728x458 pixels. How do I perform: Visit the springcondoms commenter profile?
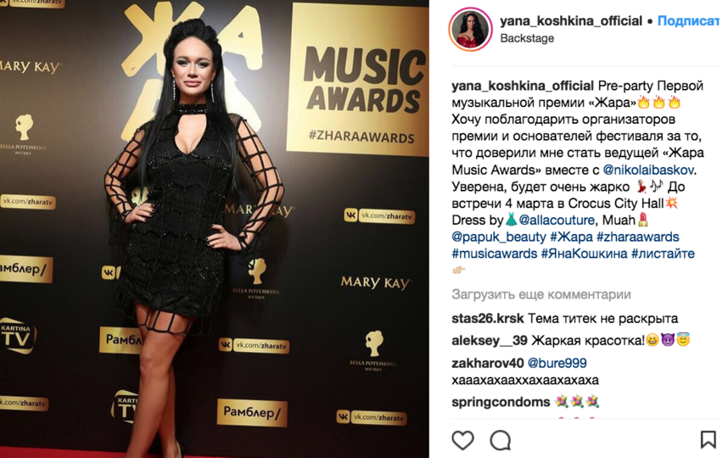point(501,402)
